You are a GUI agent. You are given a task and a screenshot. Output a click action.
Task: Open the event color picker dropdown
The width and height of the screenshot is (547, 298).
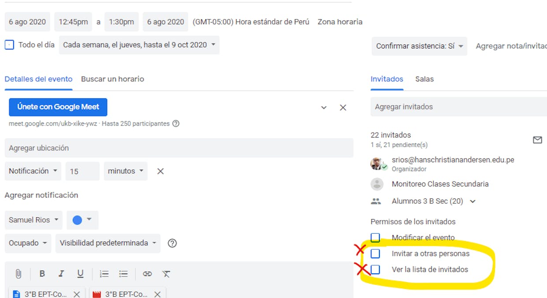[82, 220]
